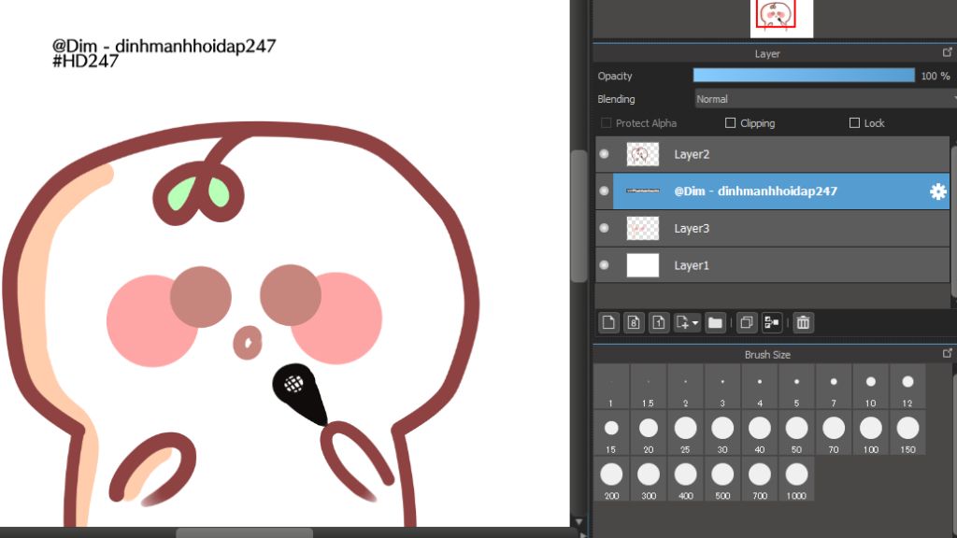The width and height of the screenshot is (957, 538).
Task: Choose brush size 4
Action: coord(760,387)
